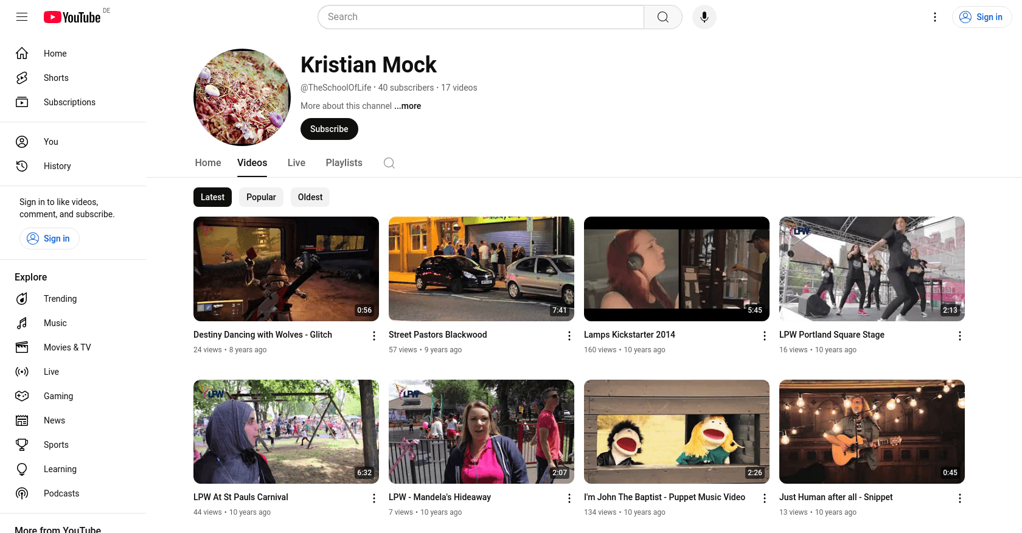Search within channel using magnifier icon

coord(389,163)
